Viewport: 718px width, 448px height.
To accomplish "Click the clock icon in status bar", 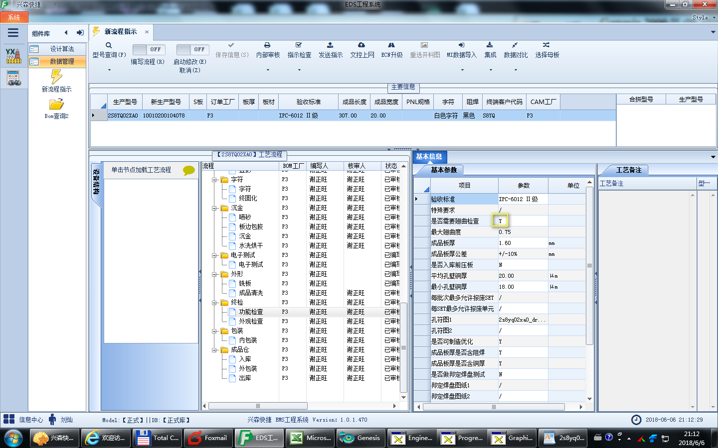I will [x=636, y=420].
